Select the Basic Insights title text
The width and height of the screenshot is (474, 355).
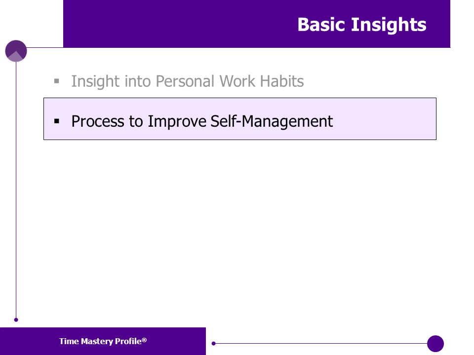(362, 25)
